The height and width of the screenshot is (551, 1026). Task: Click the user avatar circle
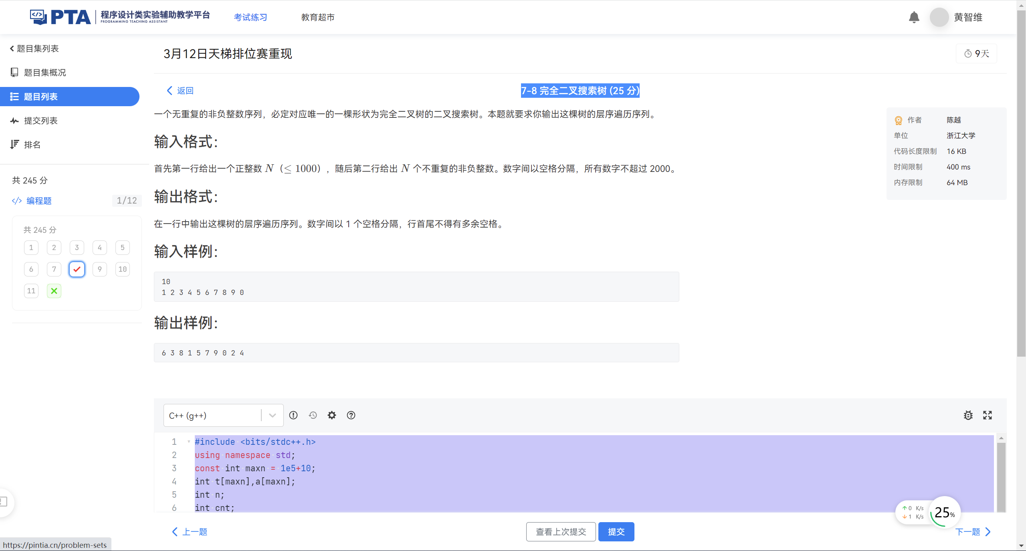click(939, 17)
